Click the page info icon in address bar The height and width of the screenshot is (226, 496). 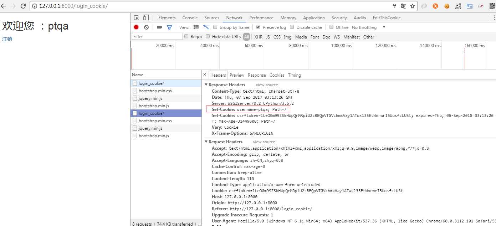[x=35, y=6]
